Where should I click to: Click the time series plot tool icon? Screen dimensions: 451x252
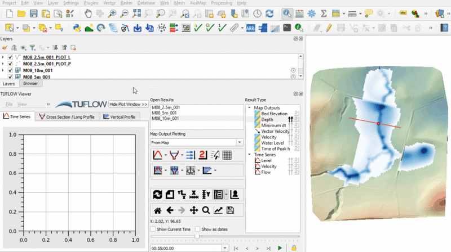[x=158, y=155]
